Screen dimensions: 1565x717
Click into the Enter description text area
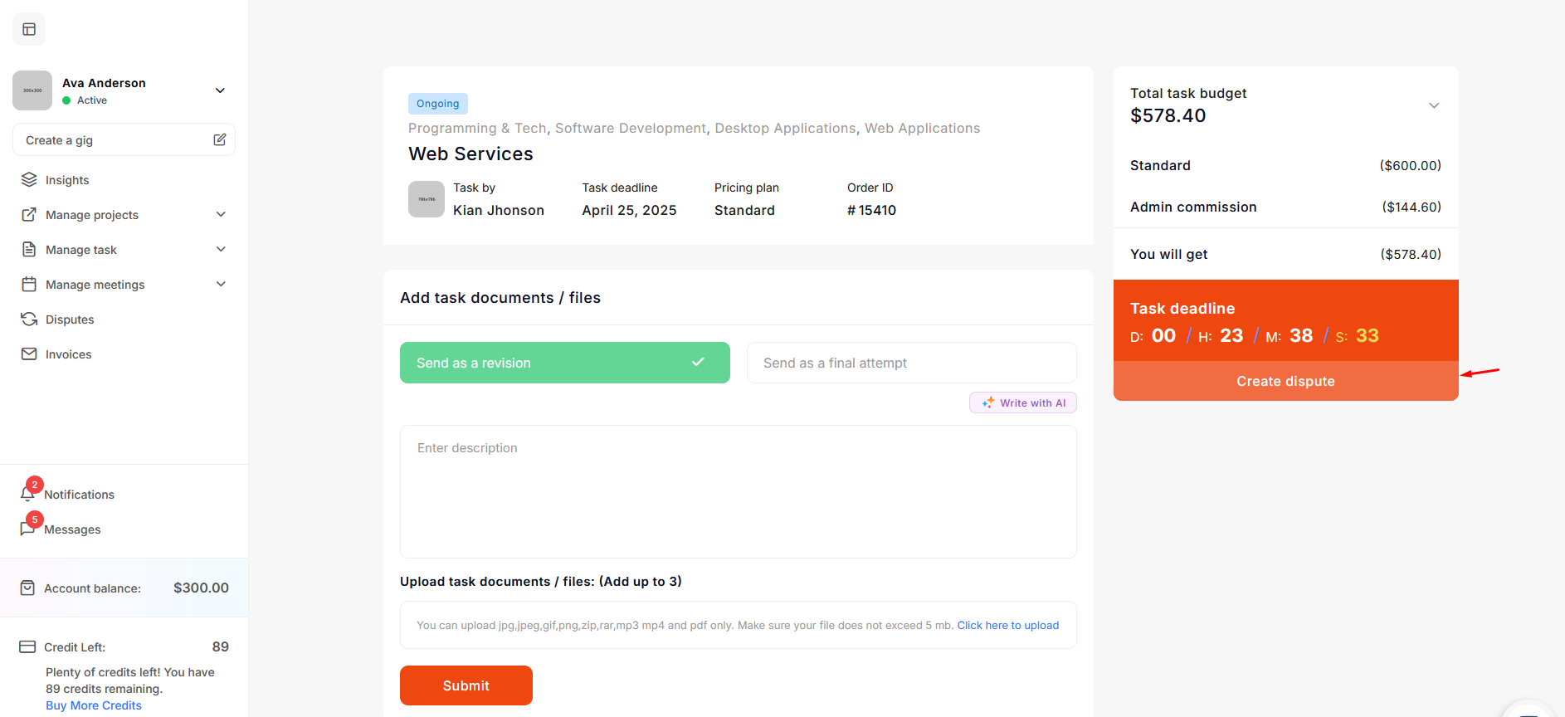click(738, 491)
